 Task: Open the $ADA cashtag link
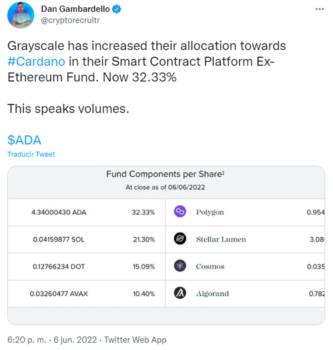(x=24, y=140)
